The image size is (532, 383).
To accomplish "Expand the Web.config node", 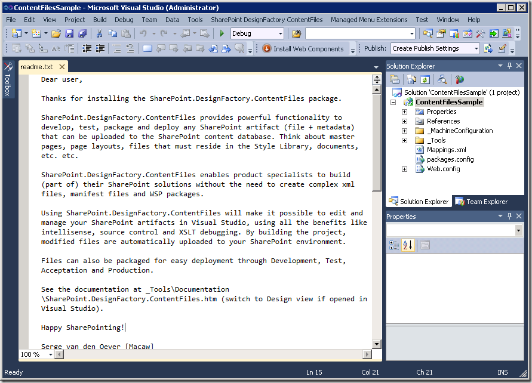I will pos(404,169).
